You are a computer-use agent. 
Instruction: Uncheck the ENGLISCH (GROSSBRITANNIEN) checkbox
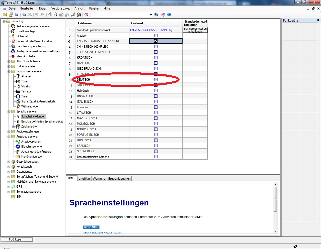(156, 41)
